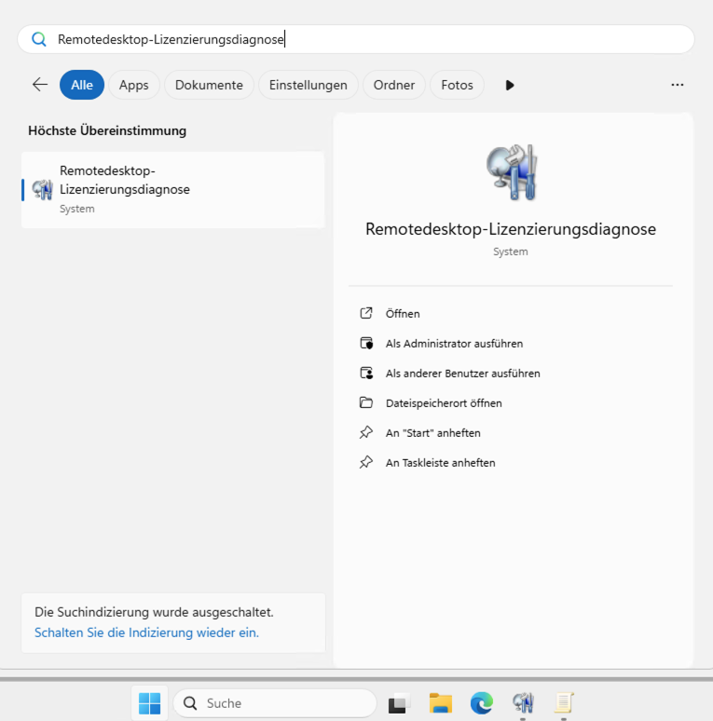Viewport: 713px width, 721px height.
Task: Run the tool via Als Administrator ausführen
Action: click(454, 344)
